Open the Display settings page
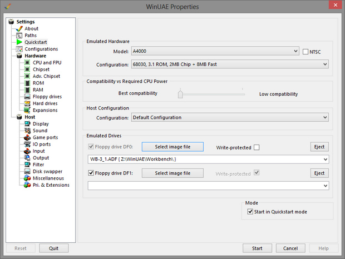 [x=41, y=124]
